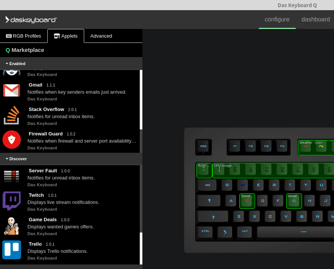
Task: Open the Trello applet icon
Action: (12, 249)
